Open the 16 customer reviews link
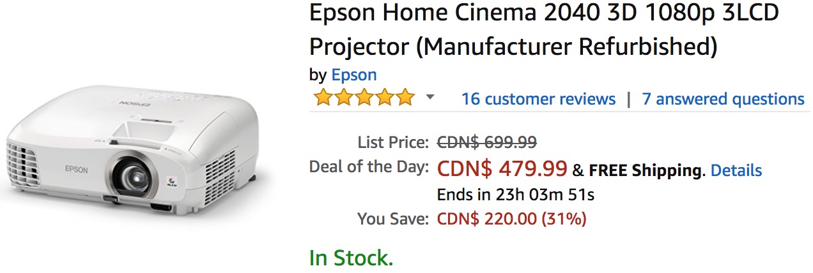Viewport: 813px width, 273px height. click(538, 99)
